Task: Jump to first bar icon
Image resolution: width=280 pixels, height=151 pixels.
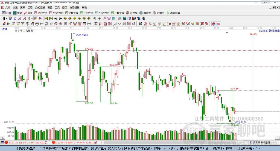Action: click(x=46, y=19)
